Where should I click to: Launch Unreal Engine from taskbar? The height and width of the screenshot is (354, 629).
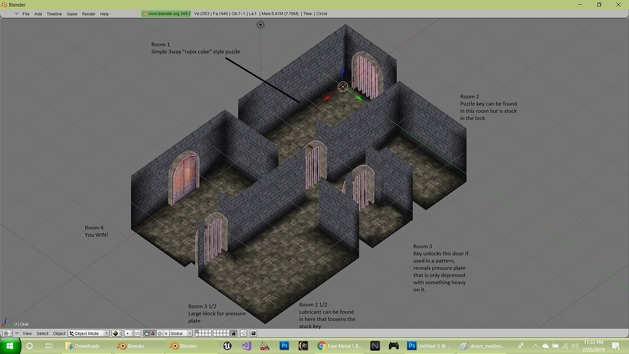227,345
